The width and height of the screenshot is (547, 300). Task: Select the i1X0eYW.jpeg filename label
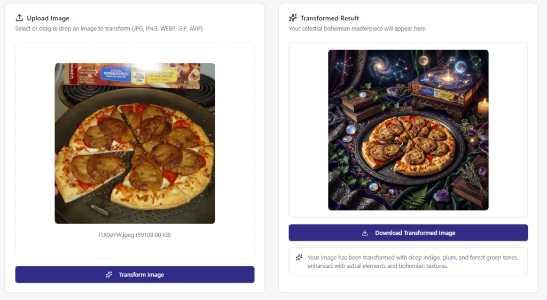click(135, 235)
